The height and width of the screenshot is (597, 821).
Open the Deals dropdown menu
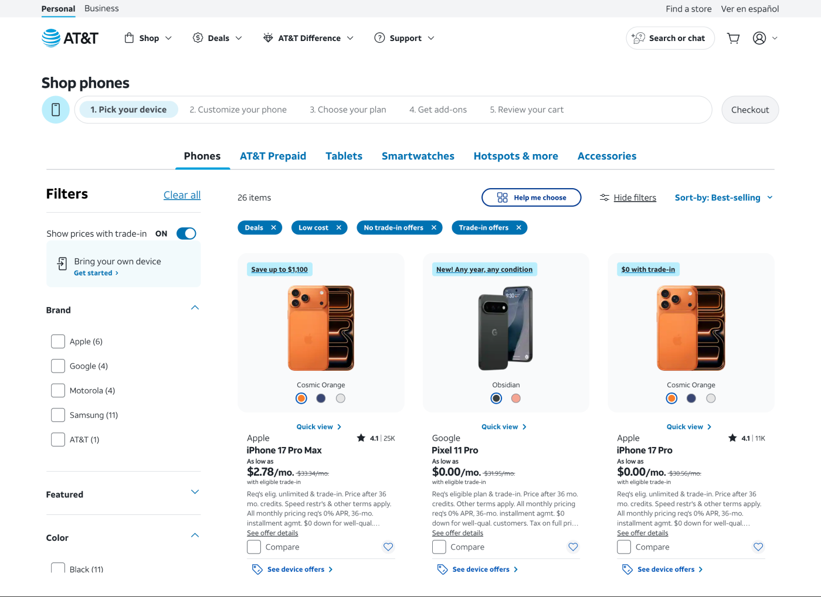pyautogui.click(x=218, y=38)
